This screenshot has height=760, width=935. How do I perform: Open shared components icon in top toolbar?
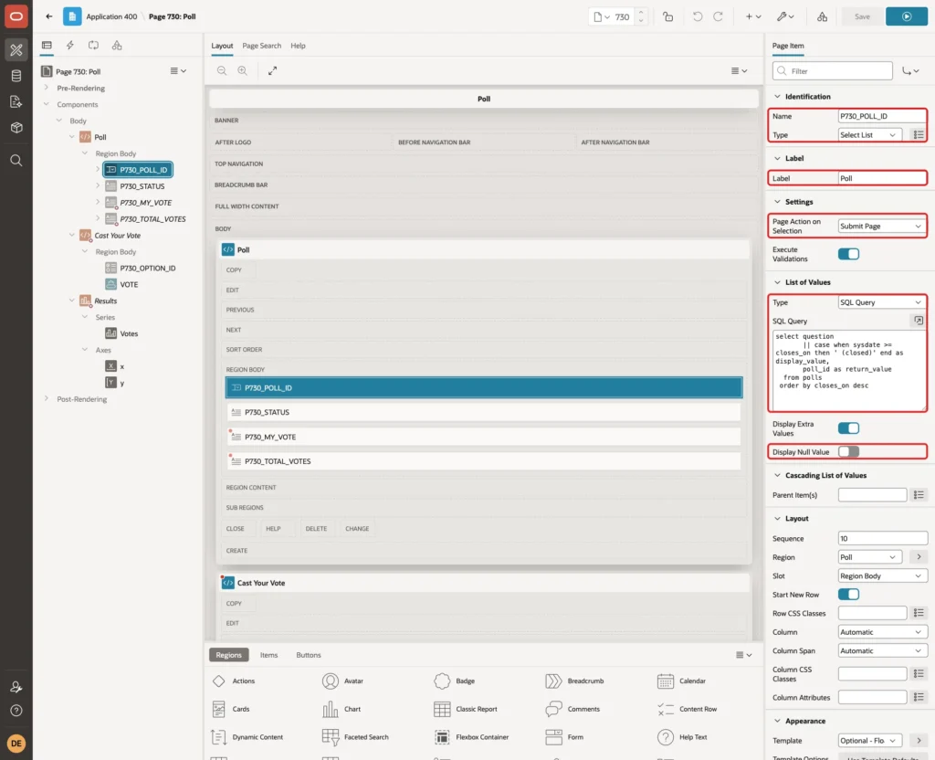click(x=823, y=16)
